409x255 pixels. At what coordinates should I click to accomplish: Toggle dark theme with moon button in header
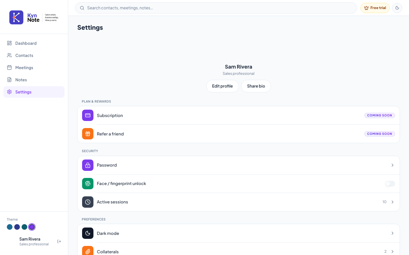click(x=397, y=8)
